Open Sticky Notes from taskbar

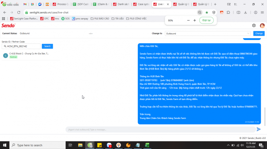[99, 145]
